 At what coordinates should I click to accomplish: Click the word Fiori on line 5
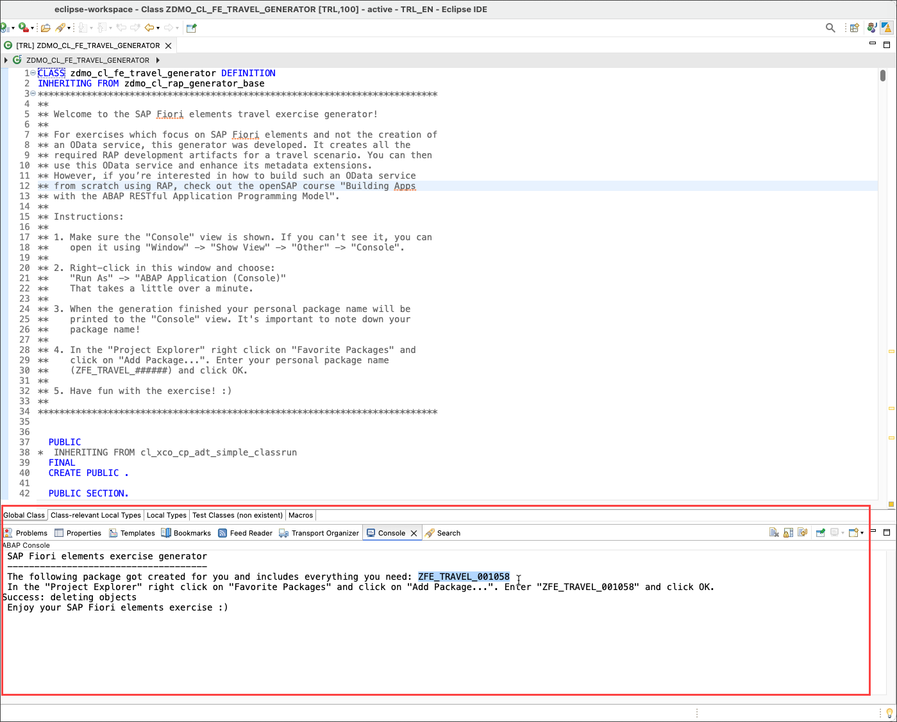(x=170, y=114)
